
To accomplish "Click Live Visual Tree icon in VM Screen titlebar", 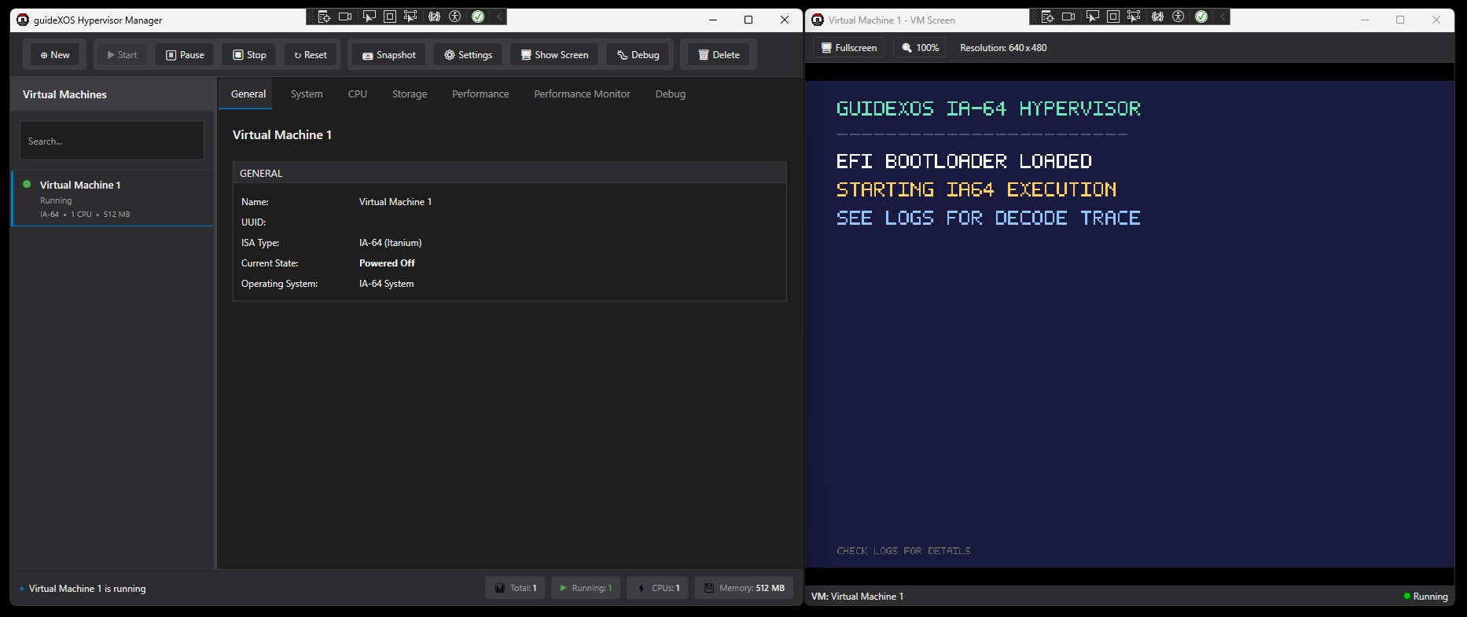I will [1047, 17].
